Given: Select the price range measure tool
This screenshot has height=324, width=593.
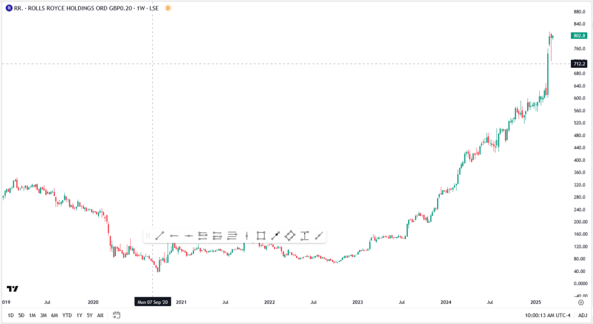Looking at the screenshot, I should (305, 235).
